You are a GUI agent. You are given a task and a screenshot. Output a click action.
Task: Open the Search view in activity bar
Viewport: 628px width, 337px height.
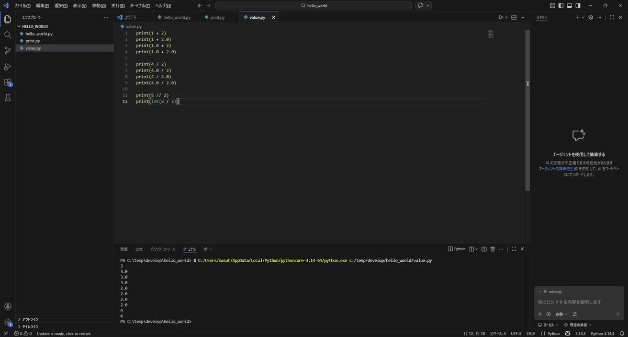(x=7, y=35)
